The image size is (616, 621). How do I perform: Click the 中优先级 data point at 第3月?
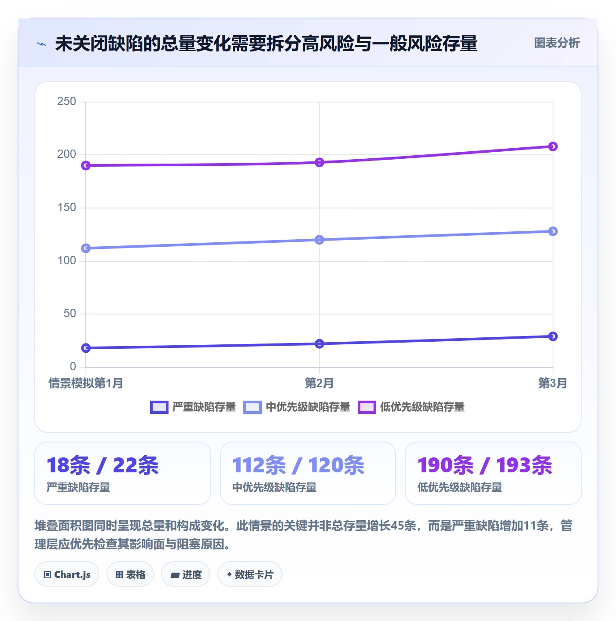coord(553,231)
